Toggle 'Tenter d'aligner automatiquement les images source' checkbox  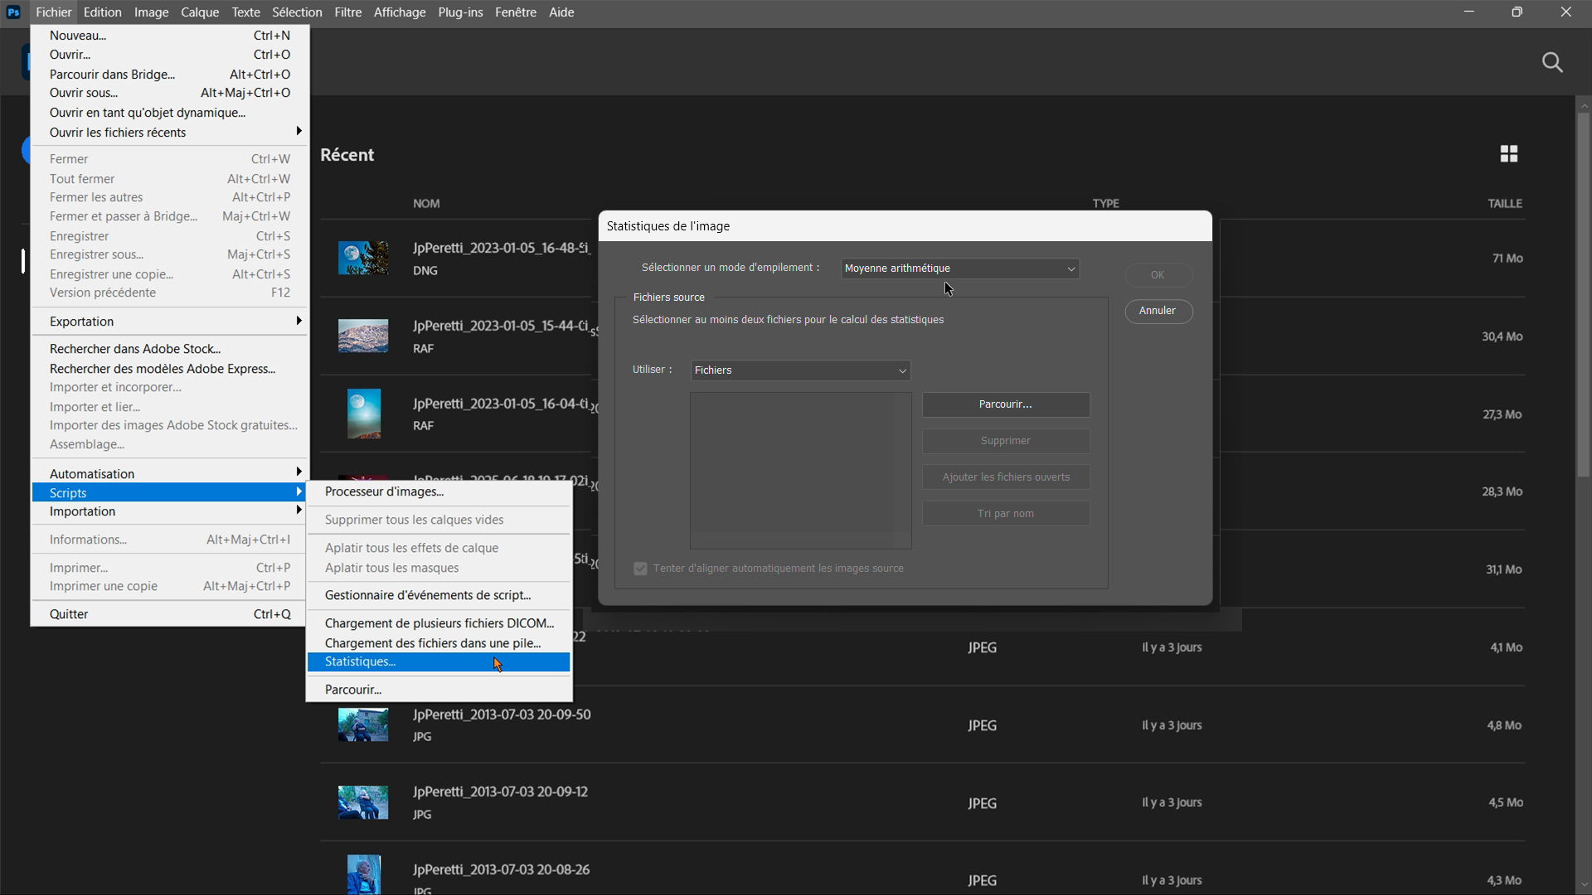pos(640,568)
